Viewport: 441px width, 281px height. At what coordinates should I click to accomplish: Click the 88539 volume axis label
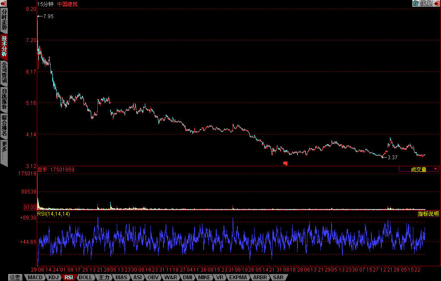click(29, 192)
